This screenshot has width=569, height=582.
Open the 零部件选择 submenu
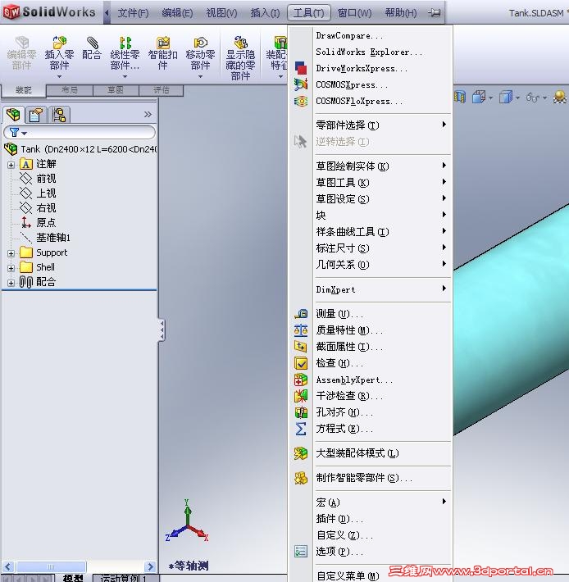coord(371,125)
